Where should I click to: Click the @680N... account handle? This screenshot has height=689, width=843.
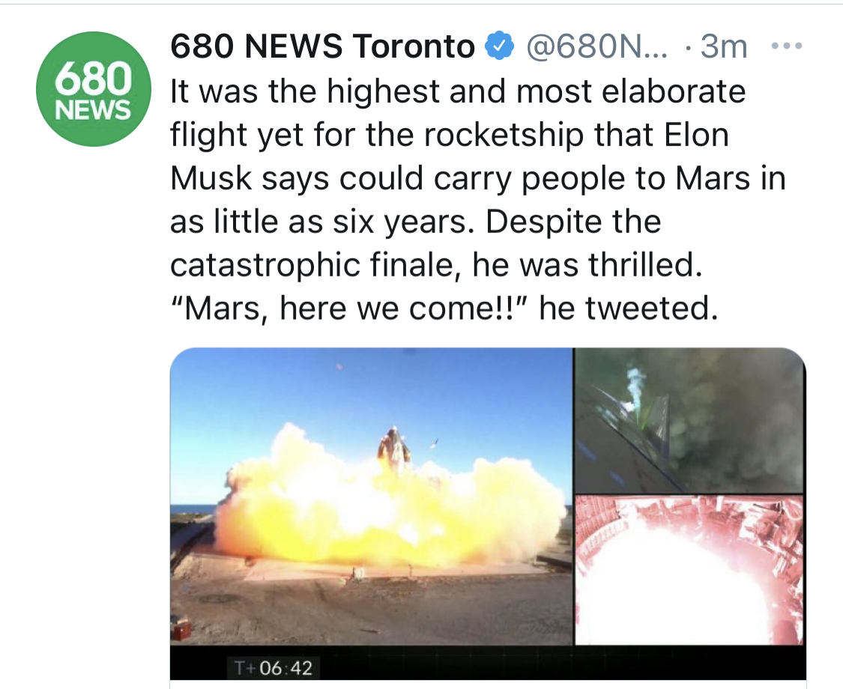tap(596, 46)
